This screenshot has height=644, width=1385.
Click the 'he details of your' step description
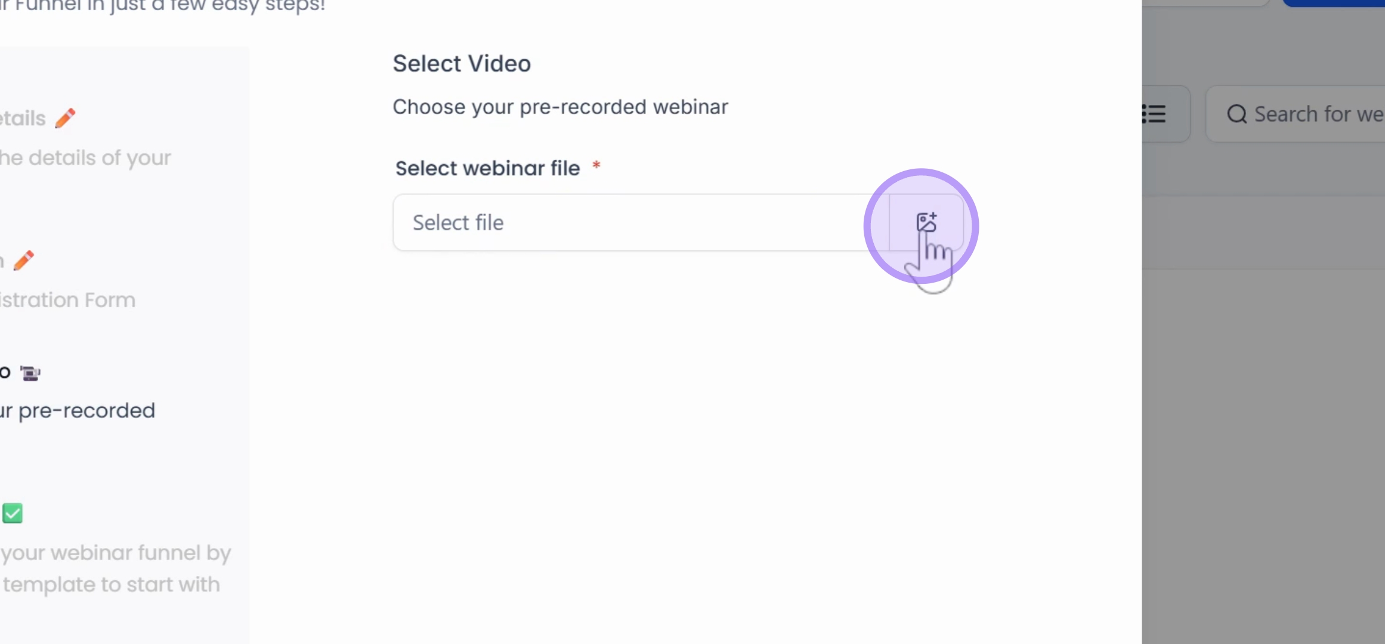point(85,158)
